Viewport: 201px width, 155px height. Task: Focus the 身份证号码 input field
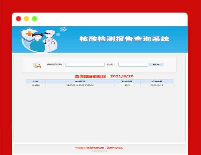coord(85,64)
